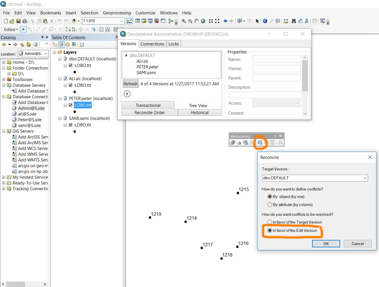Screen dimensions: 379x287
Task: Open the Find binoculars tool
Action: 294,21
